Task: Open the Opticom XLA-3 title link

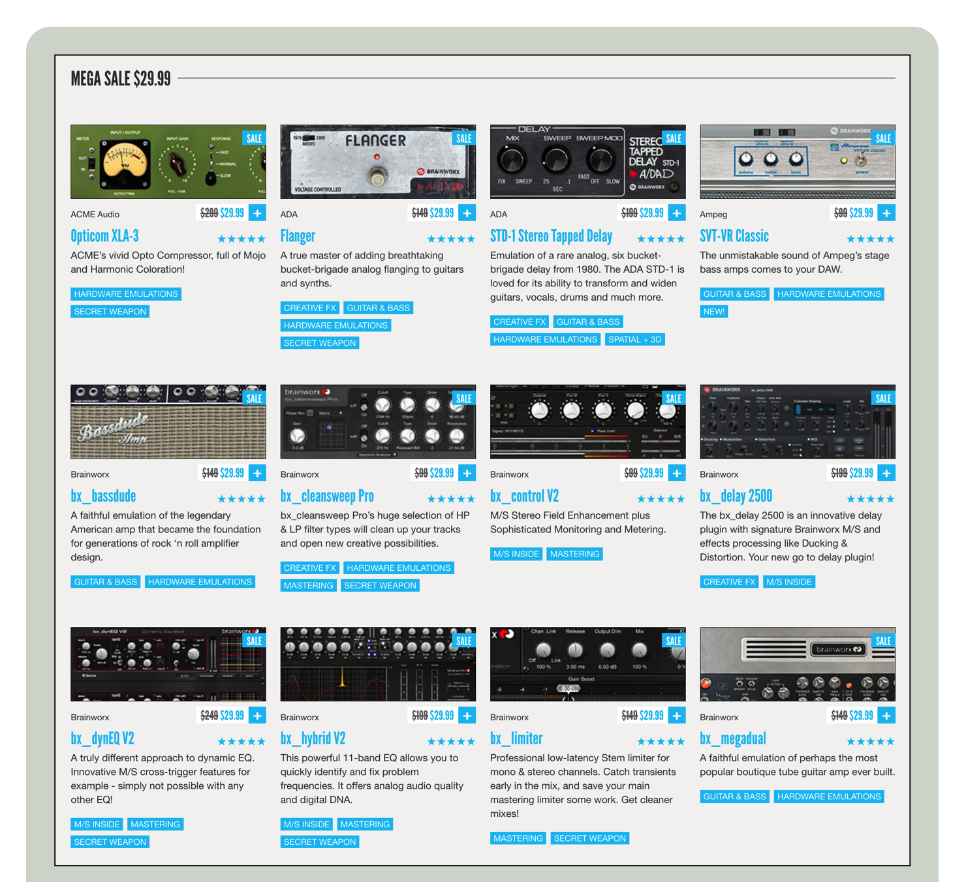Action: [x=104, y=236]
